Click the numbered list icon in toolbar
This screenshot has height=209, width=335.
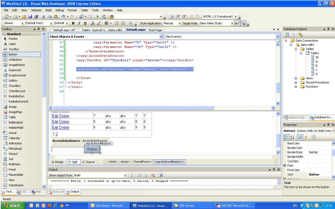[123, 23]
